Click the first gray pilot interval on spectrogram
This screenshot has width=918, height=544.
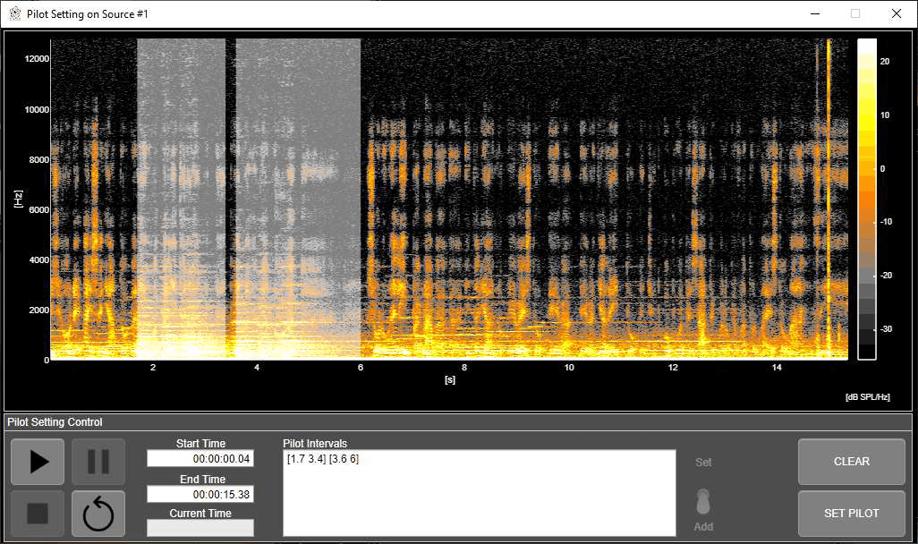tap(181, 199)
